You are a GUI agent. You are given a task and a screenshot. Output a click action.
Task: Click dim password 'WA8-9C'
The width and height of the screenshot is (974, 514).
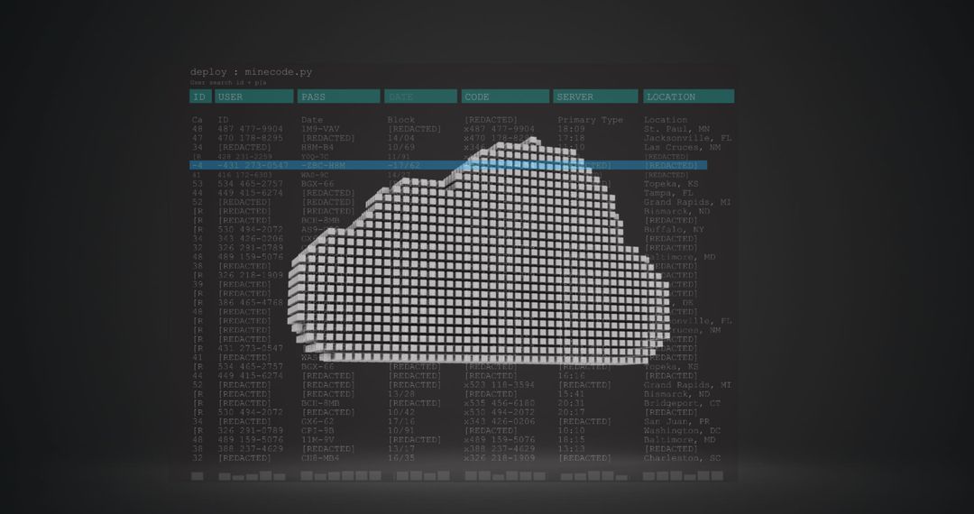(315, 176)
